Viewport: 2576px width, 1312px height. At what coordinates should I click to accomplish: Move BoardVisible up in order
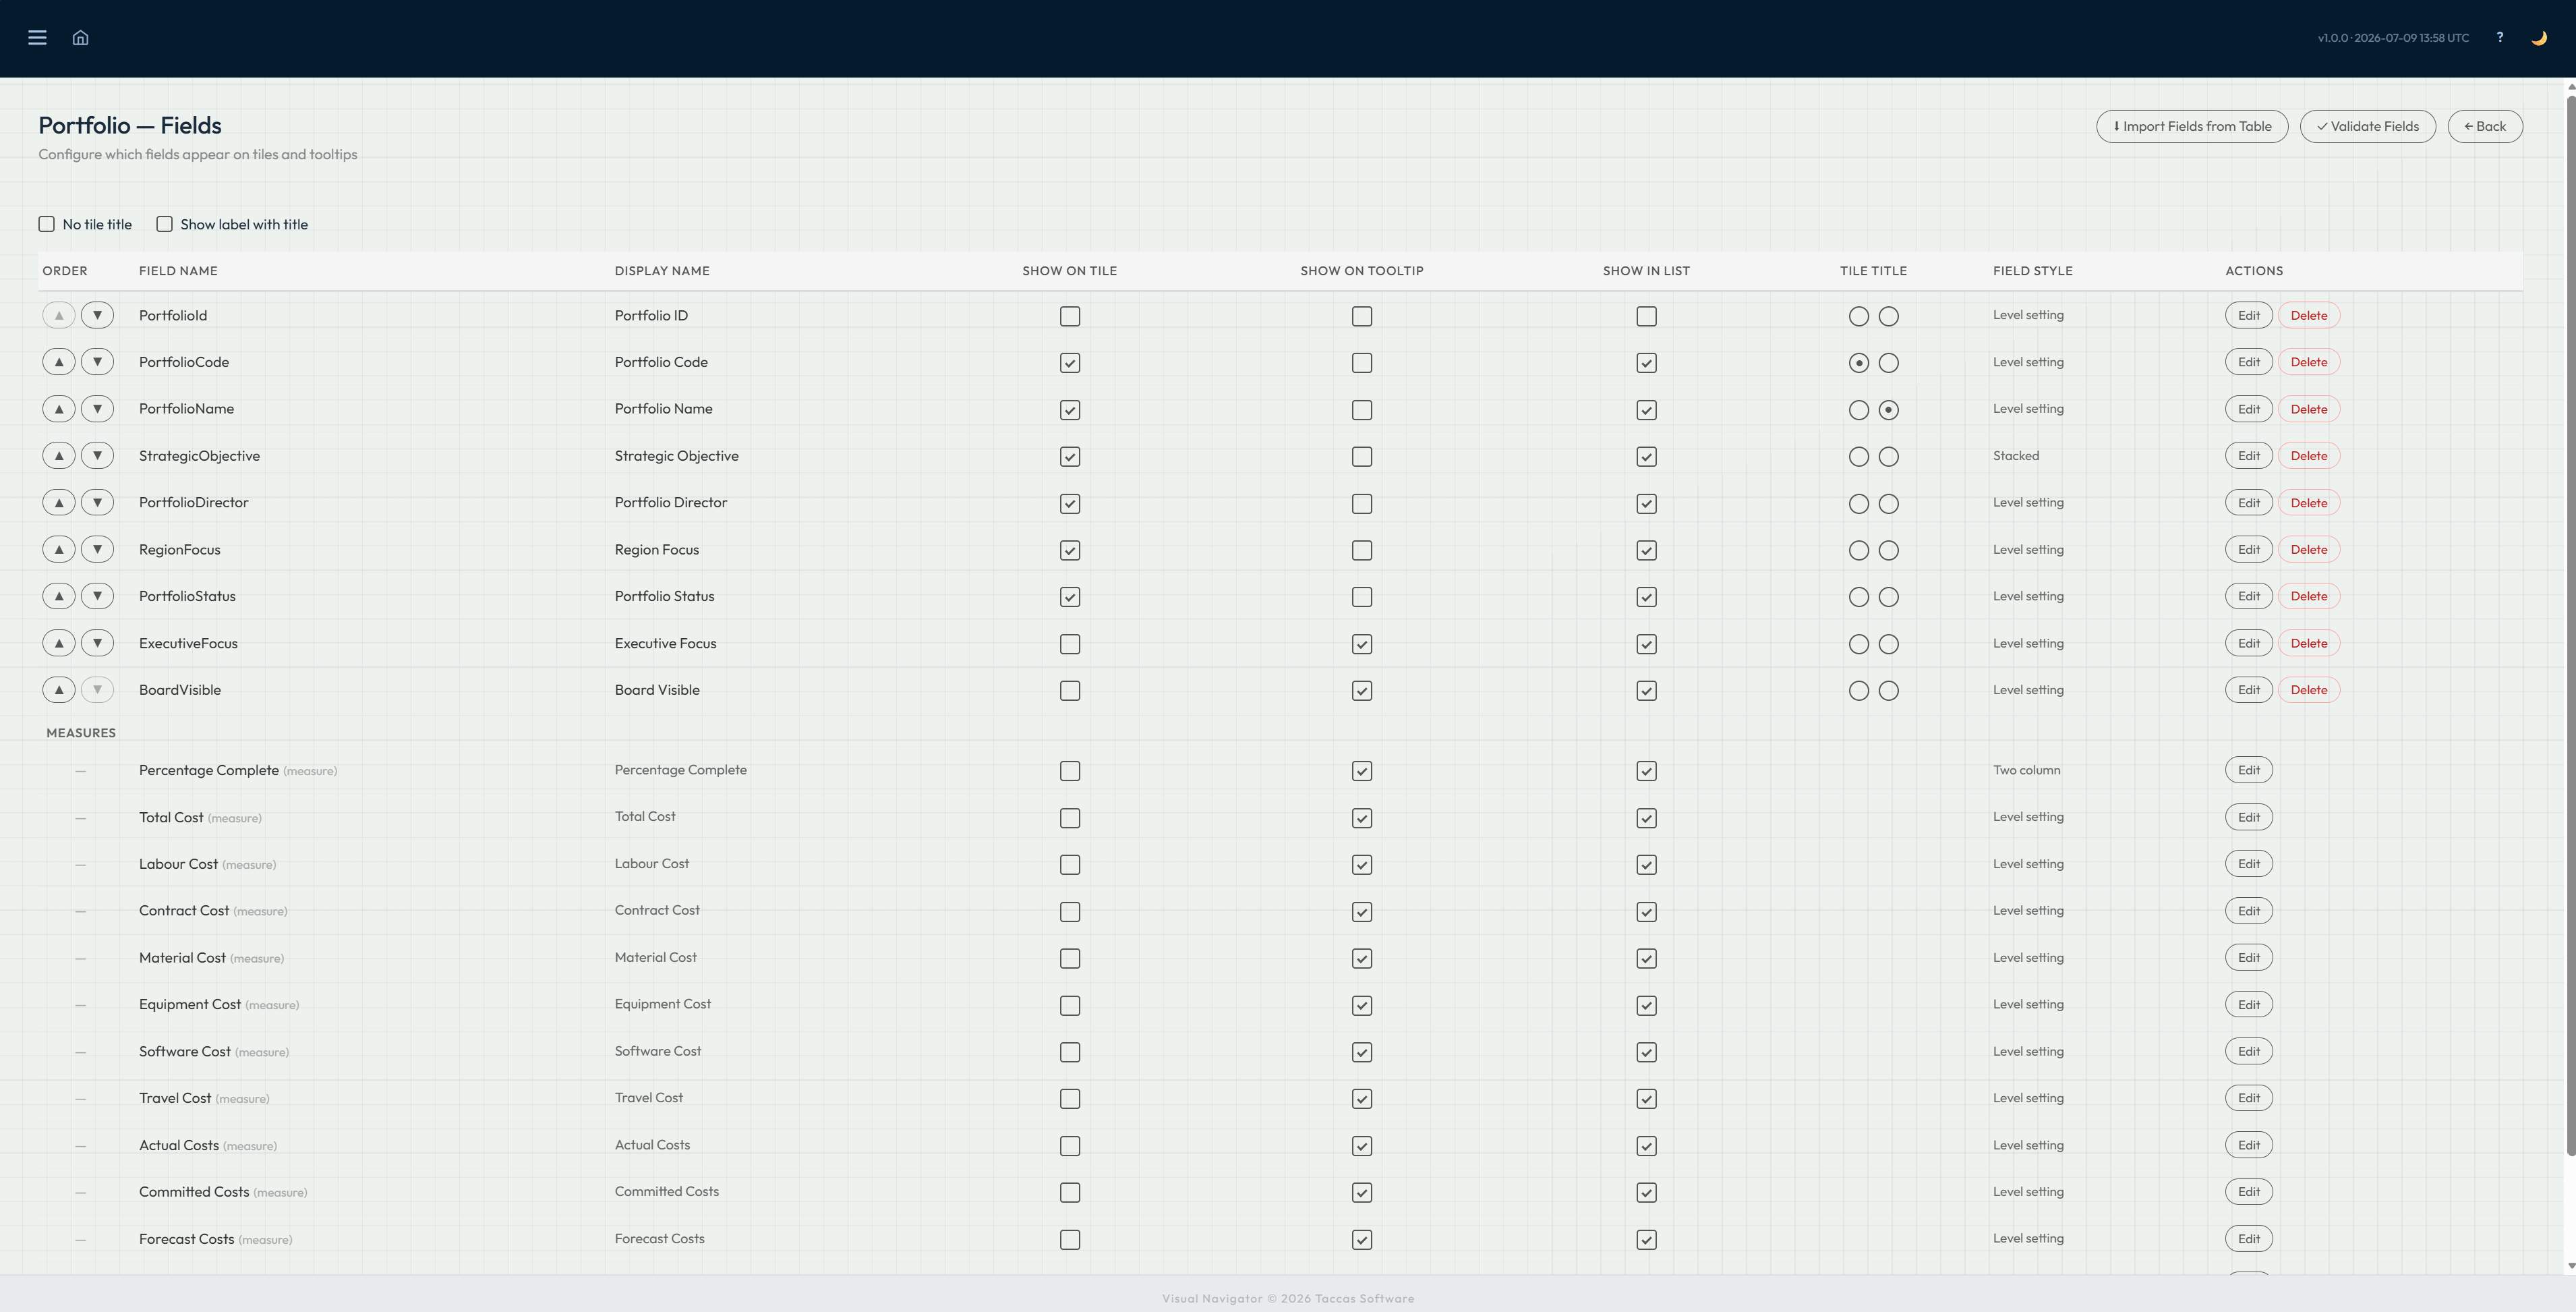(59, 690)
